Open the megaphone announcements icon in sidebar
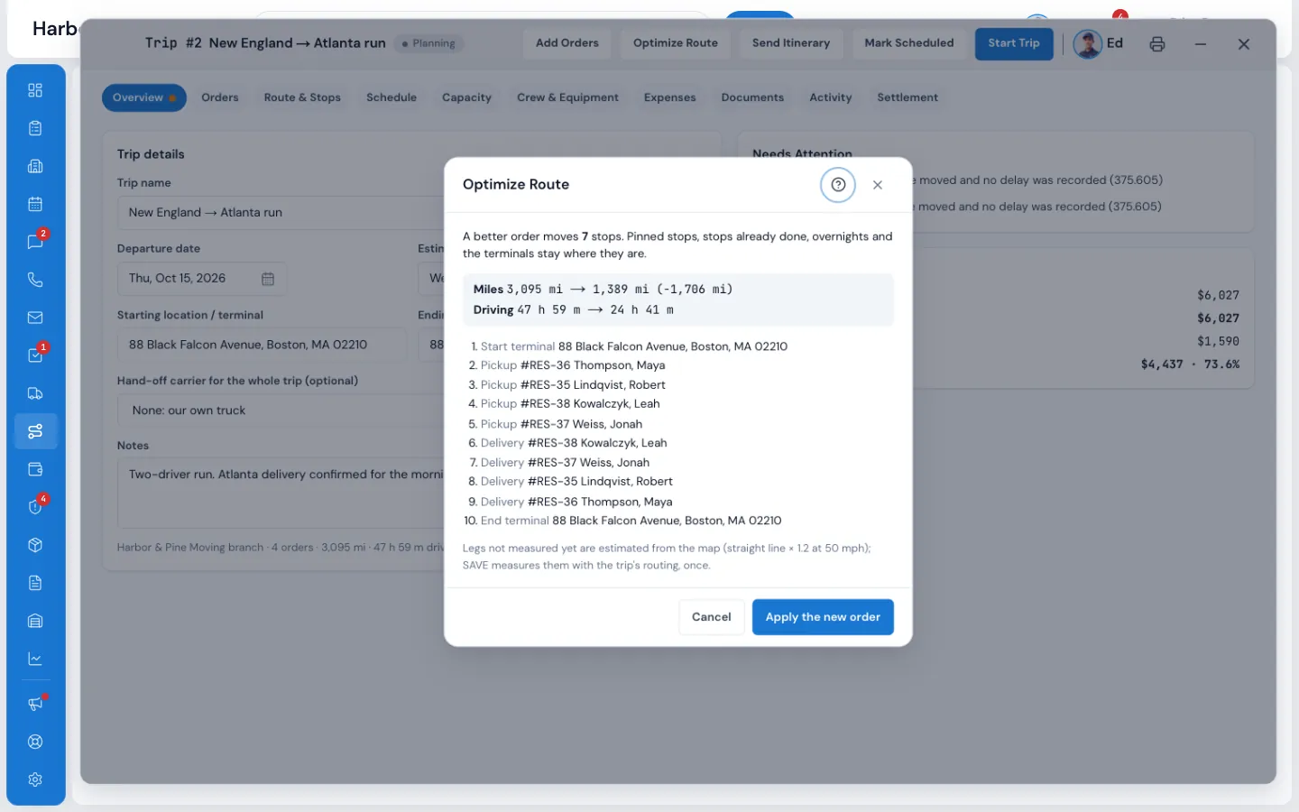1299x812 pixels. (35, 704)
